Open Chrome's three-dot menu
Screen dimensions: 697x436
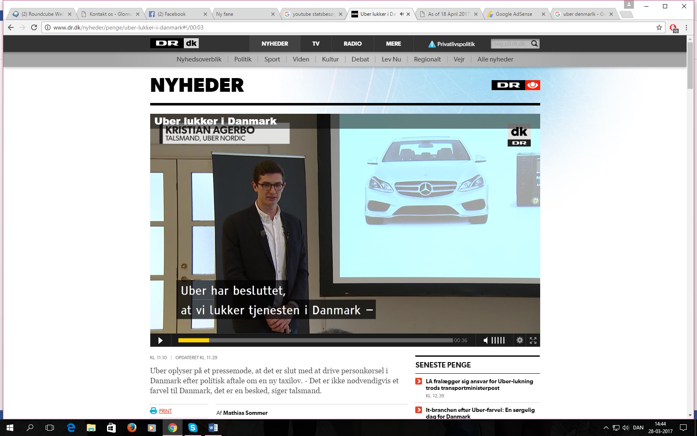686,27
